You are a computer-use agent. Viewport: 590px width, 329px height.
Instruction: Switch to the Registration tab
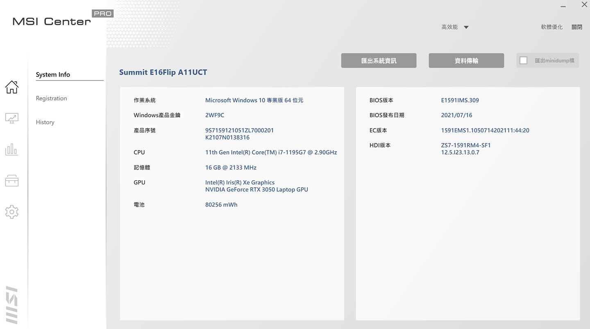point(51,98)
